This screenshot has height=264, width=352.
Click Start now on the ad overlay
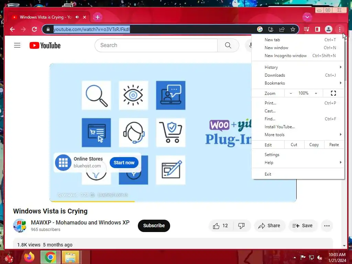pyautogui.click(x=124, y=163)
